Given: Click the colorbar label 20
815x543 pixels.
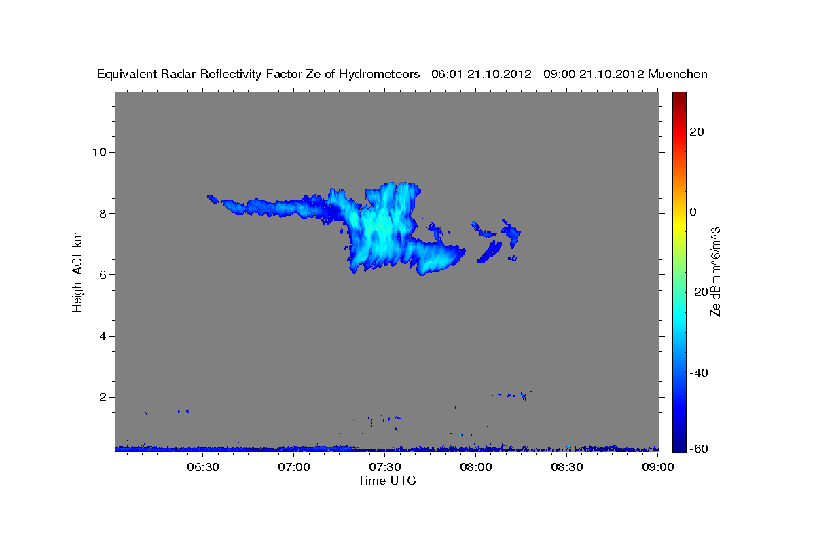Looking at the screenshot, I should pyautogui.click(x=697, y=132).
